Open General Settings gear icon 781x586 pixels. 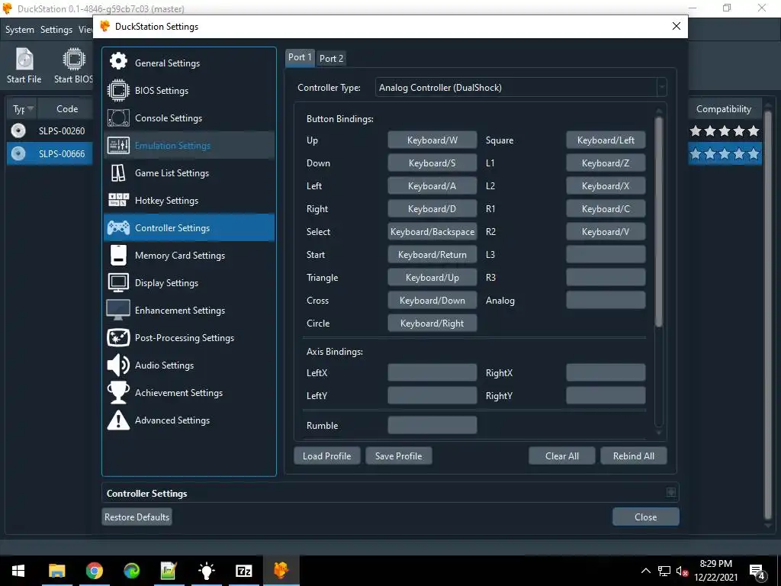pos(118,61)
